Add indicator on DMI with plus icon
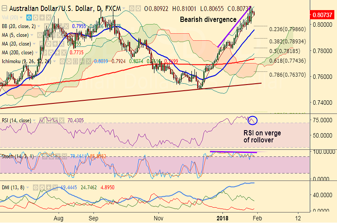This screenshot has height=223, width=337. [x=49, y=188]
